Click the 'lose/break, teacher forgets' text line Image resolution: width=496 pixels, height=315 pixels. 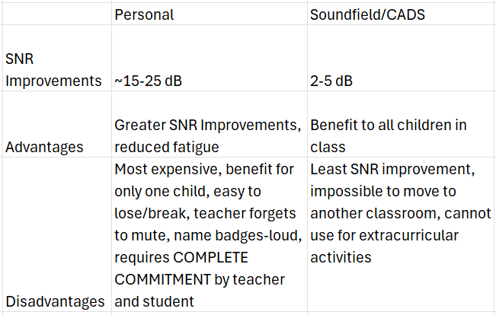coord(205,213)
